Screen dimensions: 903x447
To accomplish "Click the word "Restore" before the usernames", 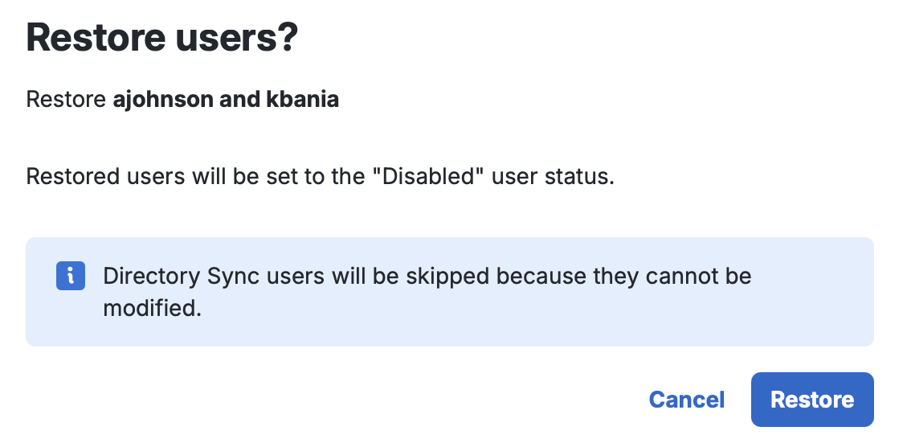I will tap(66, 100).
